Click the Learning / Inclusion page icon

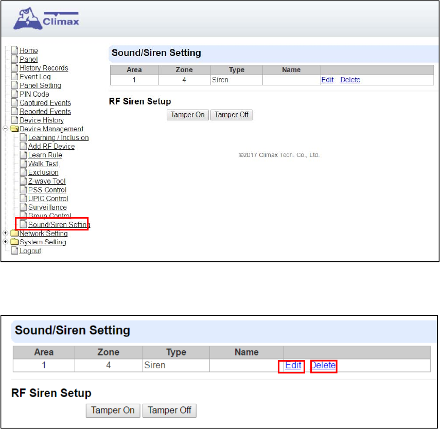[x=24, y=137]
